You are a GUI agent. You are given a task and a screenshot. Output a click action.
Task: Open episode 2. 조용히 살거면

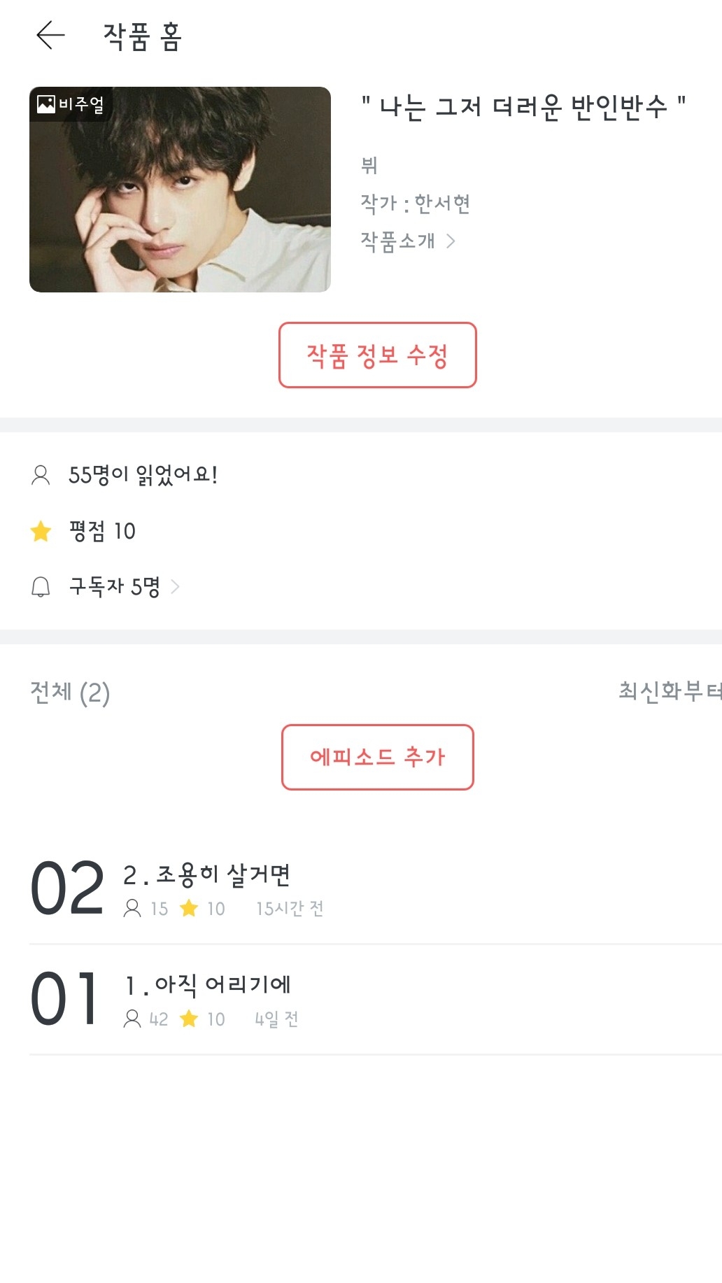206,874
